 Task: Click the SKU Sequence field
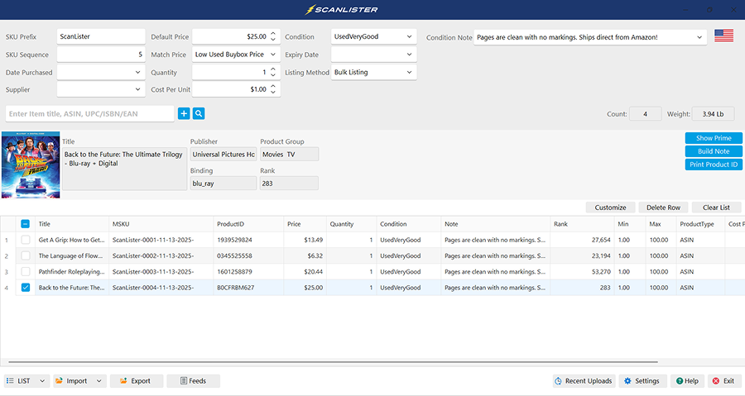pyautogui.click(x=101, y=55)
